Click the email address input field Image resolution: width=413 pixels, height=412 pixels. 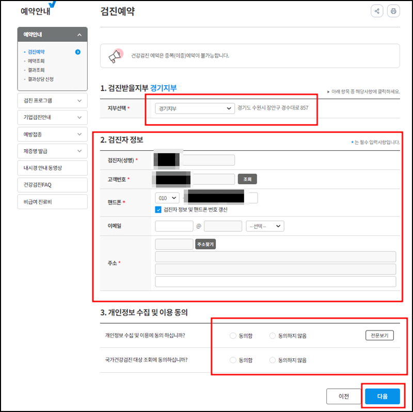(174, 226)
